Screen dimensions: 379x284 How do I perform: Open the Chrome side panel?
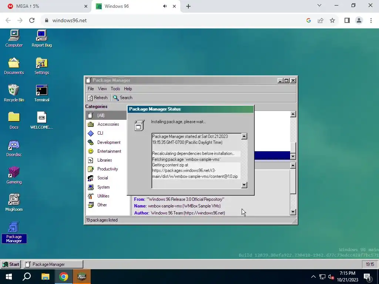347,21
